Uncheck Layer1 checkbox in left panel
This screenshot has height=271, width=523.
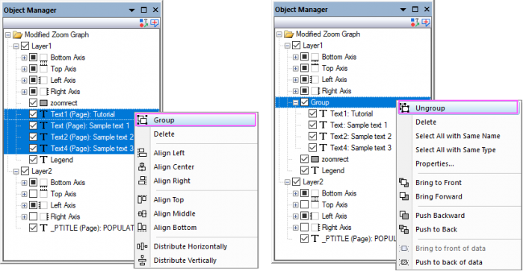coord(25,46)
